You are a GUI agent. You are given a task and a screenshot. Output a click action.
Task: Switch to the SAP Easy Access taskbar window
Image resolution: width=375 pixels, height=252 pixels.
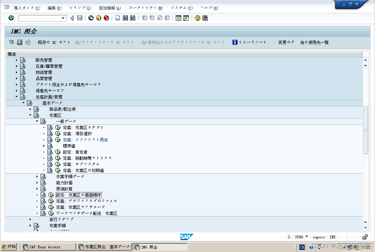click(x=48, y=247)
